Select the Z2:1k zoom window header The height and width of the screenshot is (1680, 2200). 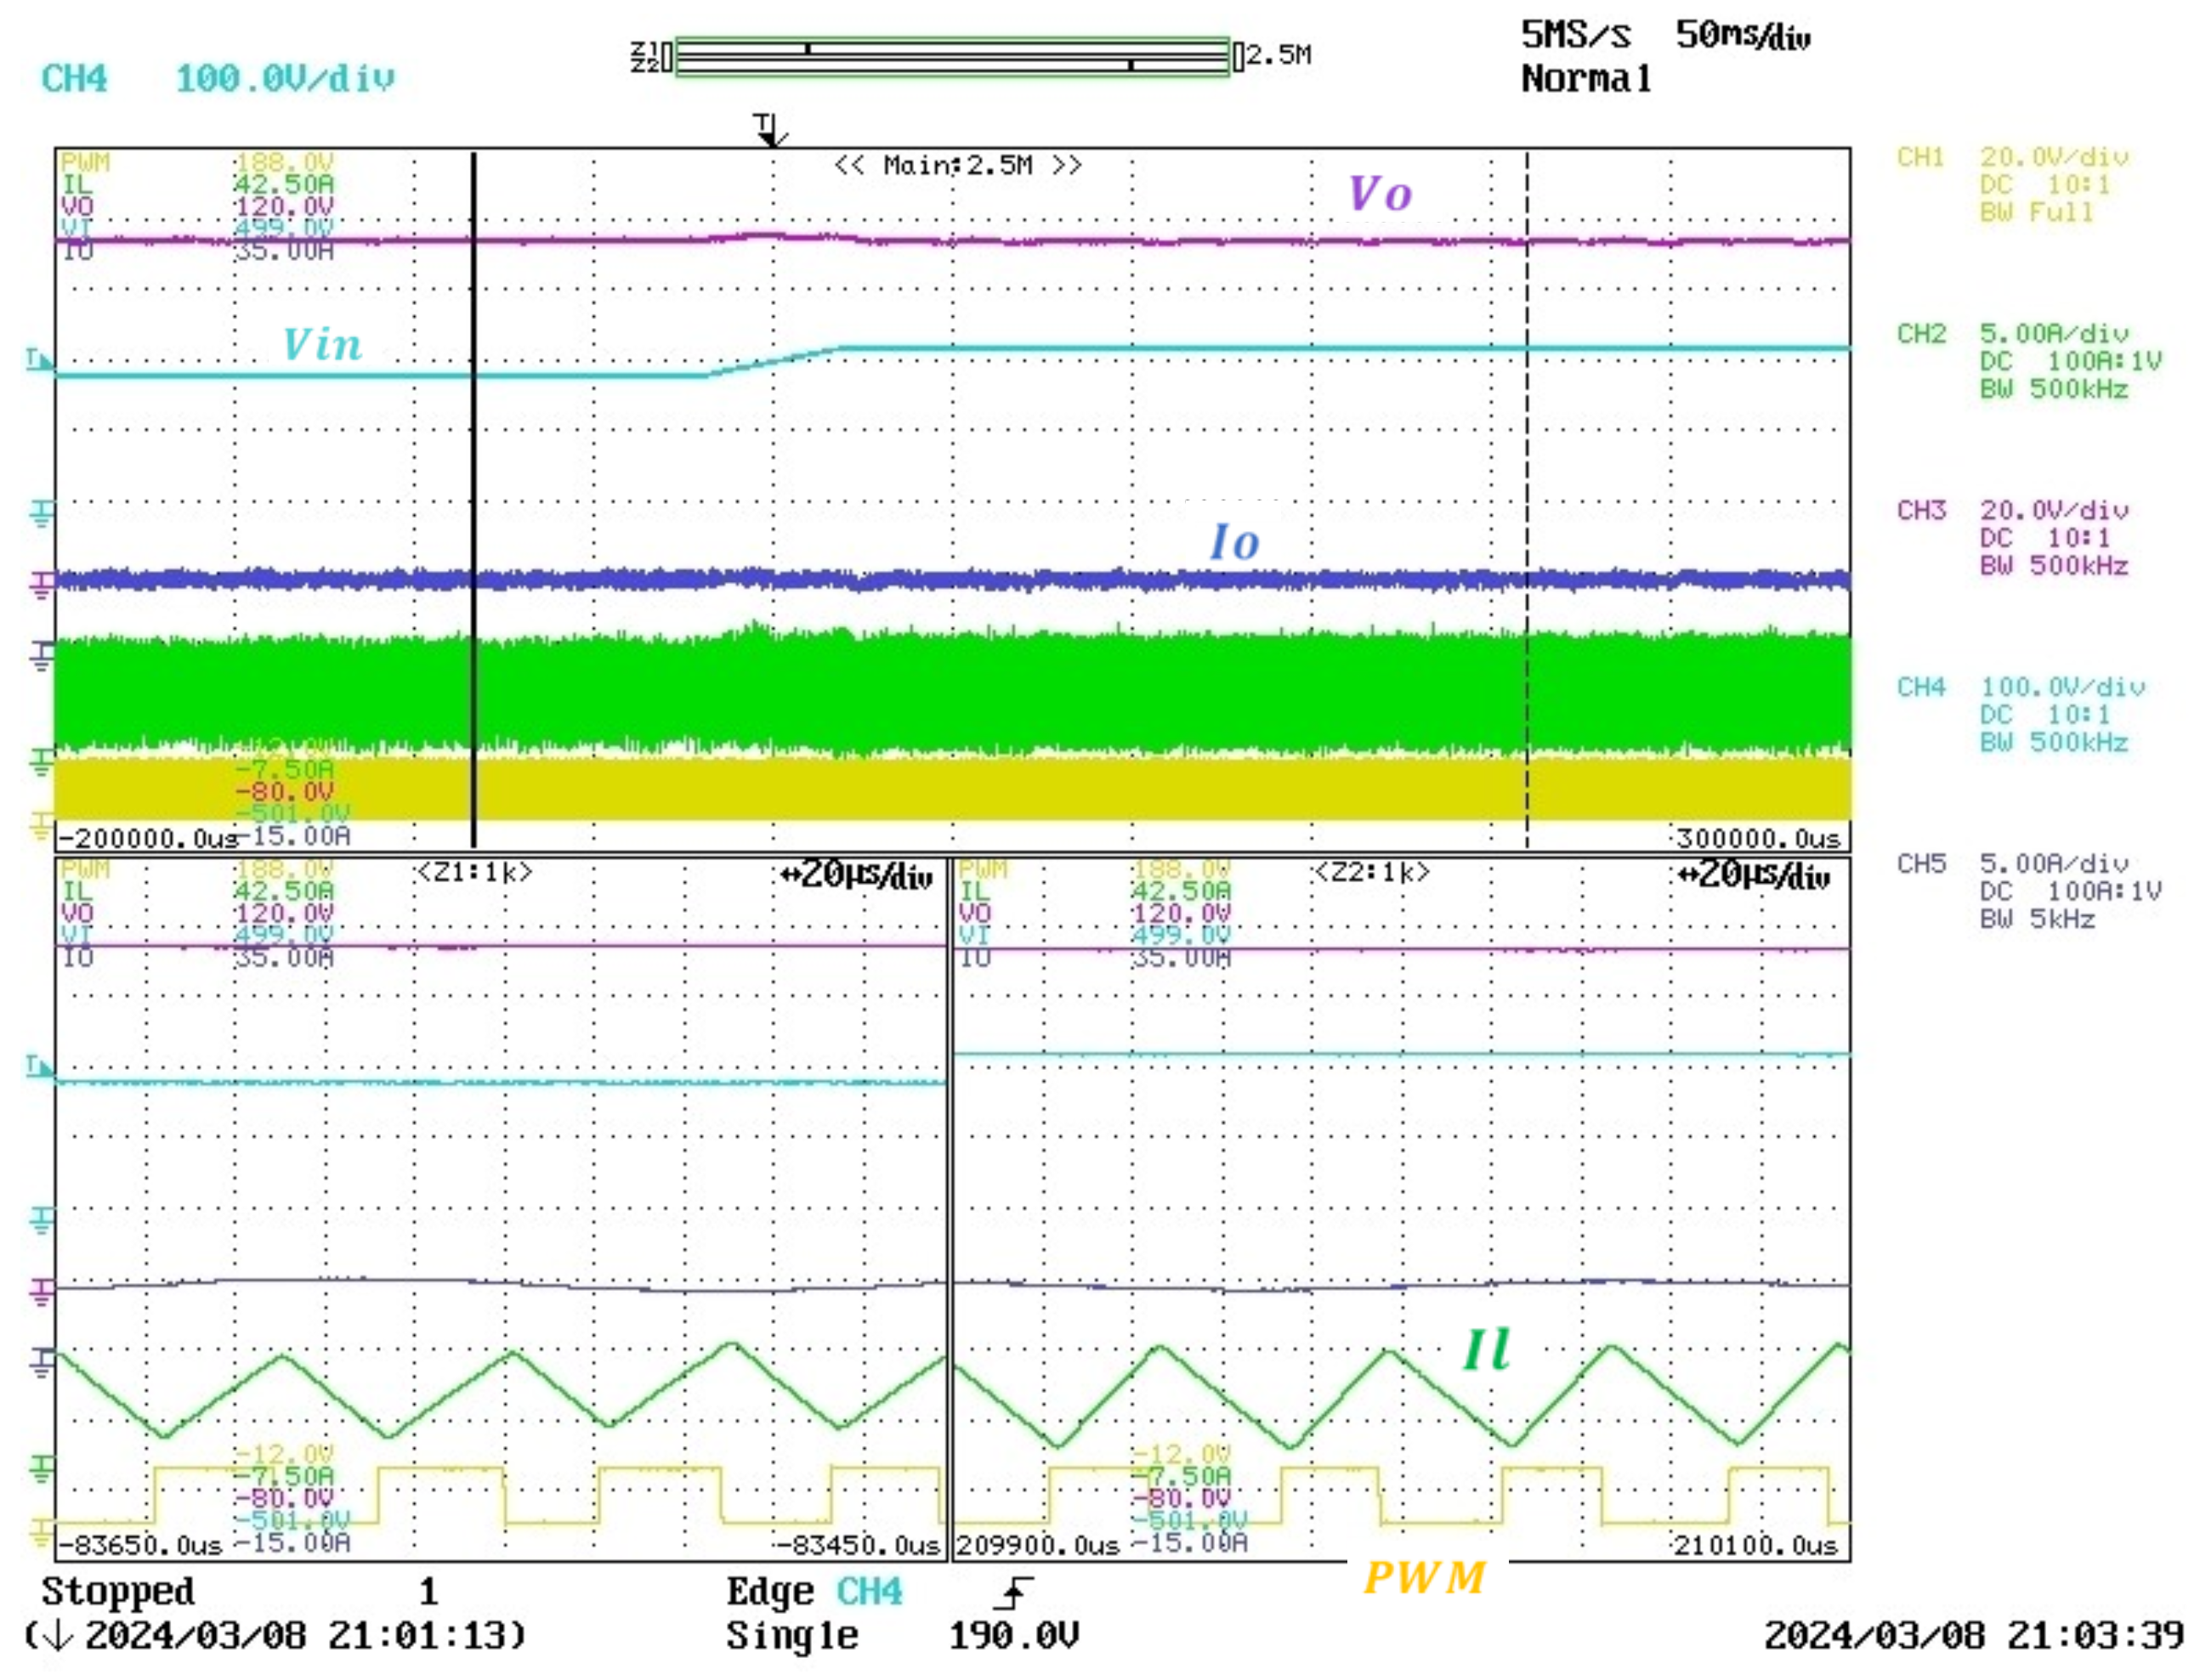[x=1372, y=873]
